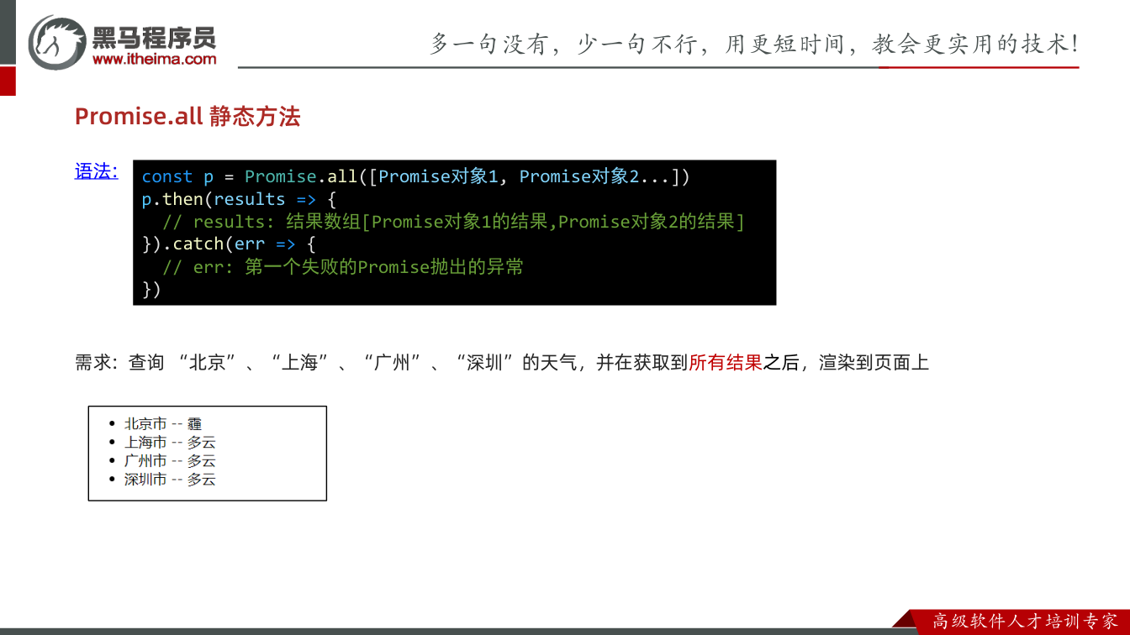Click the 'p.then(results => {' code line
The image size is (1130, 635).
tap(240, 199)
